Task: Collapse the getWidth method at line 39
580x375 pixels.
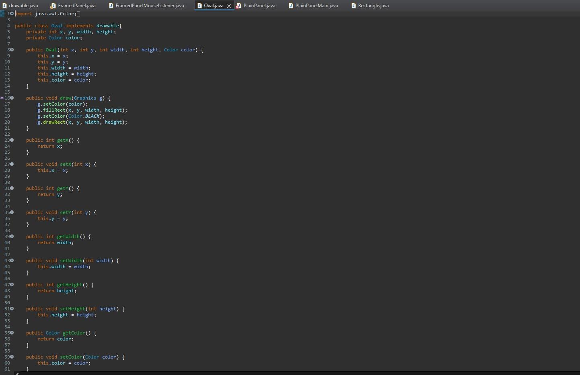Action: [x=12, y=236]
